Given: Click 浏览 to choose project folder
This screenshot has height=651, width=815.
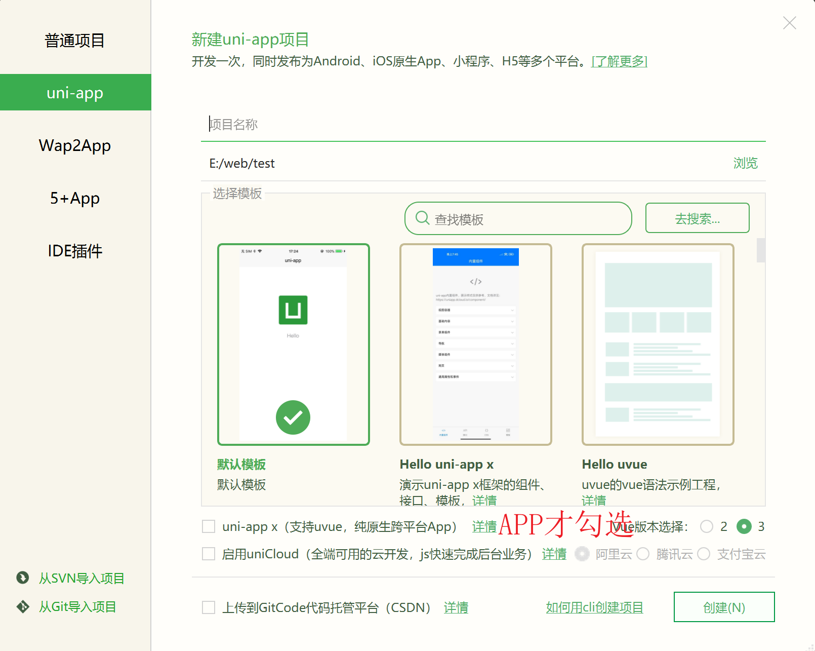Looking at the screenshot, I should [x=745, y=163].
